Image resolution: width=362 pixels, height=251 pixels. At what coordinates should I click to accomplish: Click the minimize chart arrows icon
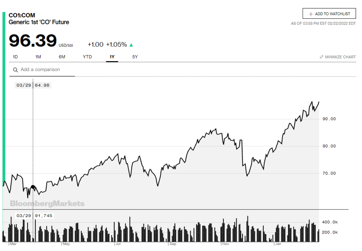pyautogui.click(x=321, y=57)
